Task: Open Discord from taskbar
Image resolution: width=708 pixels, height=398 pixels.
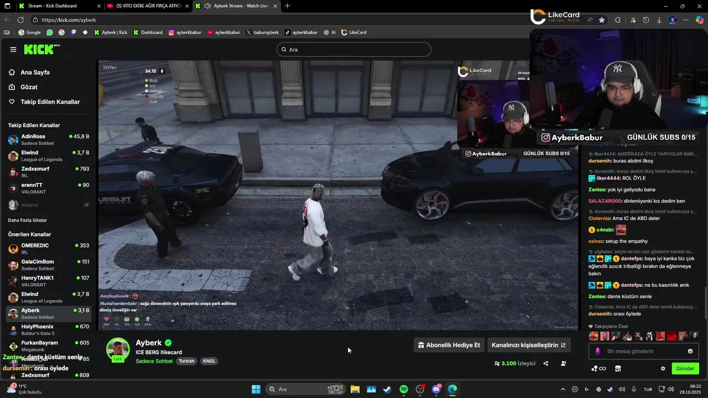Action: (436, 389)
